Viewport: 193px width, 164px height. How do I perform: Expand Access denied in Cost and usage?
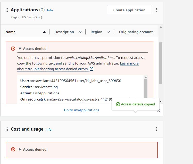point(20,149)
